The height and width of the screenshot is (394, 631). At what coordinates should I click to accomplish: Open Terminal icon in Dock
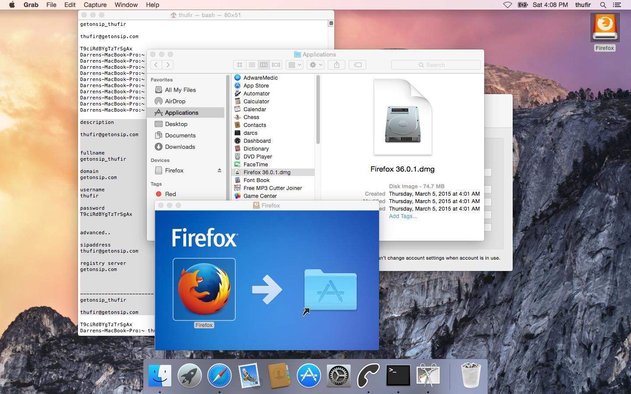coord(398,376)
